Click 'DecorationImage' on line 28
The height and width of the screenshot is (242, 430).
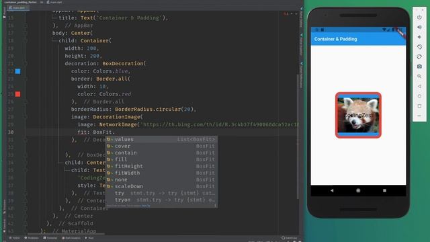[x=116, y=117]
